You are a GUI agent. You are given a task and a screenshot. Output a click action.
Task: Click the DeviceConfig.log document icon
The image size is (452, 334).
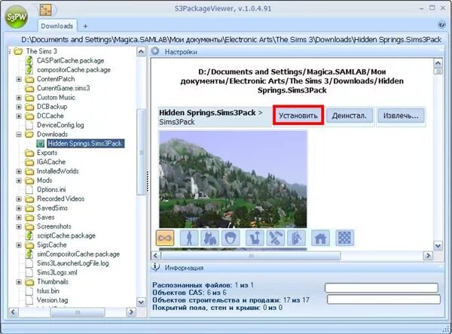29,125
